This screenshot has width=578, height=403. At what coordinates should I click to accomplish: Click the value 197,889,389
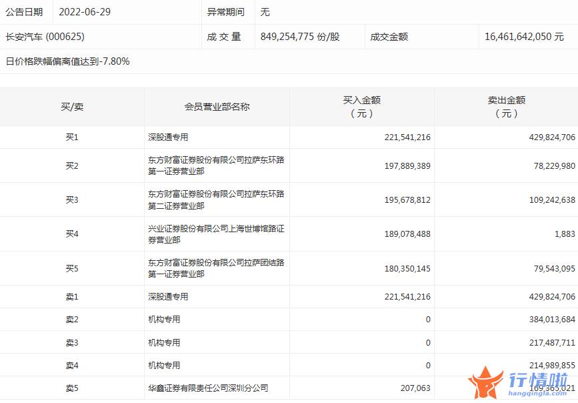pyautogui.click(x=407, y=166)
